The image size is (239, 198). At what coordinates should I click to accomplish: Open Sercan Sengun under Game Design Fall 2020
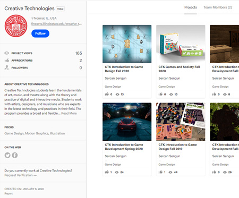point(116,78)
